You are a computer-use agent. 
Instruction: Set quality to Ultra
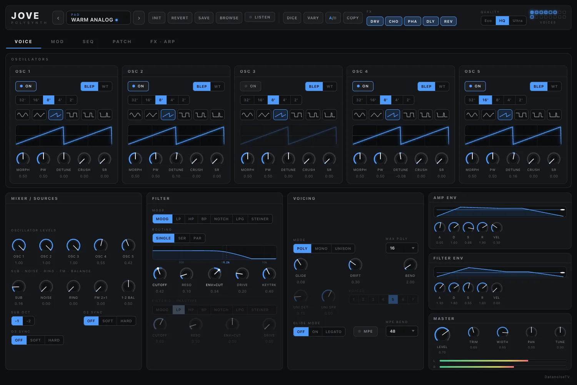(x=517, y=21)
